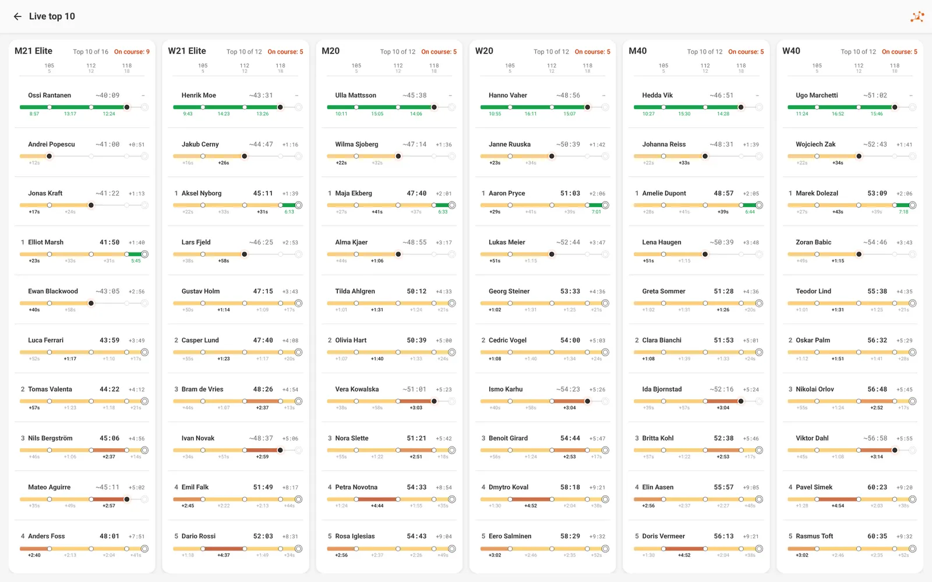
Task: Open runner Rosa Iglesias
Action: tap(355, 536)
